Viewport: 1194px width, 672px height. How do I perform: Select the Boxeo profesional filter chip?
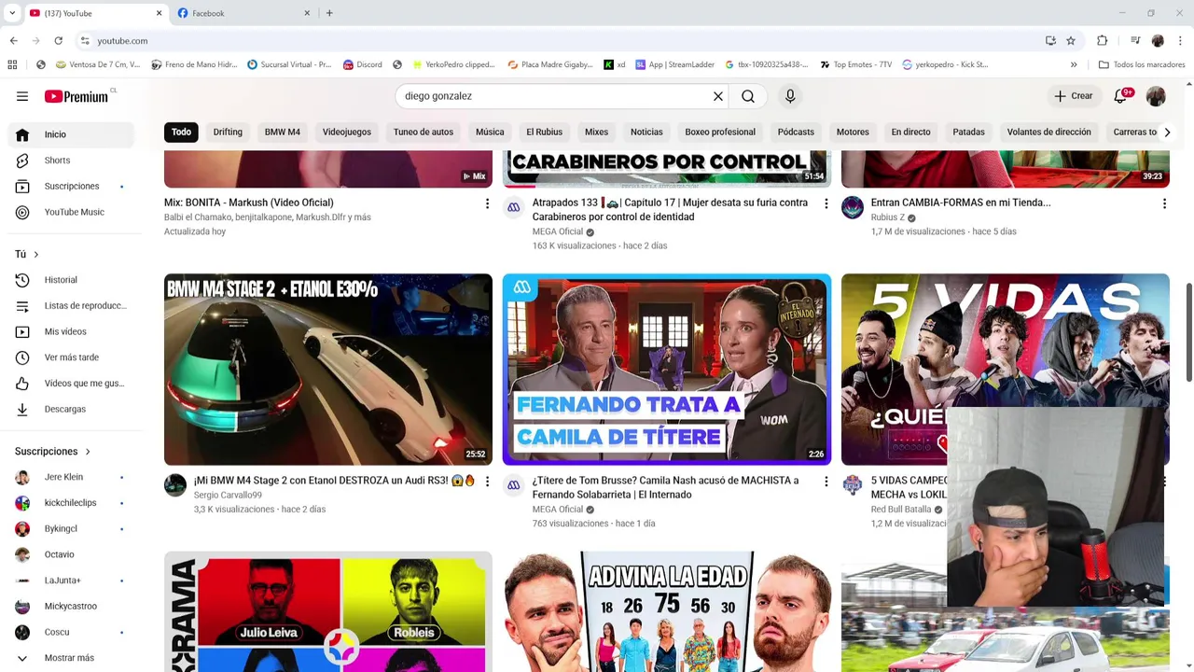click(720, 132)
